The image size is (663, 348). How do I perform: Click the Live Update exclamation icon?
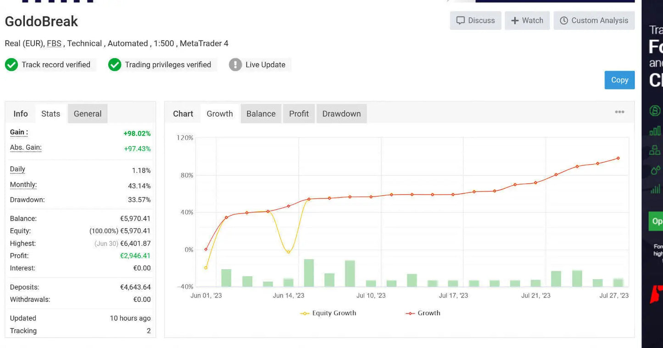click(x=235, y=65)
